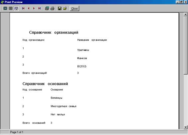The height and width of the screenshot is (135, 188).
Task: Select the zoom-to-fit preview icon
Action: (x=5, y=8)
